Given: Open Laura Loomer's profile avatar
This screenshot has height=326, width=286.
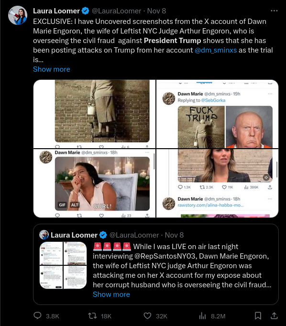Looking at the screenshot, I should click(x=18, y=15).
